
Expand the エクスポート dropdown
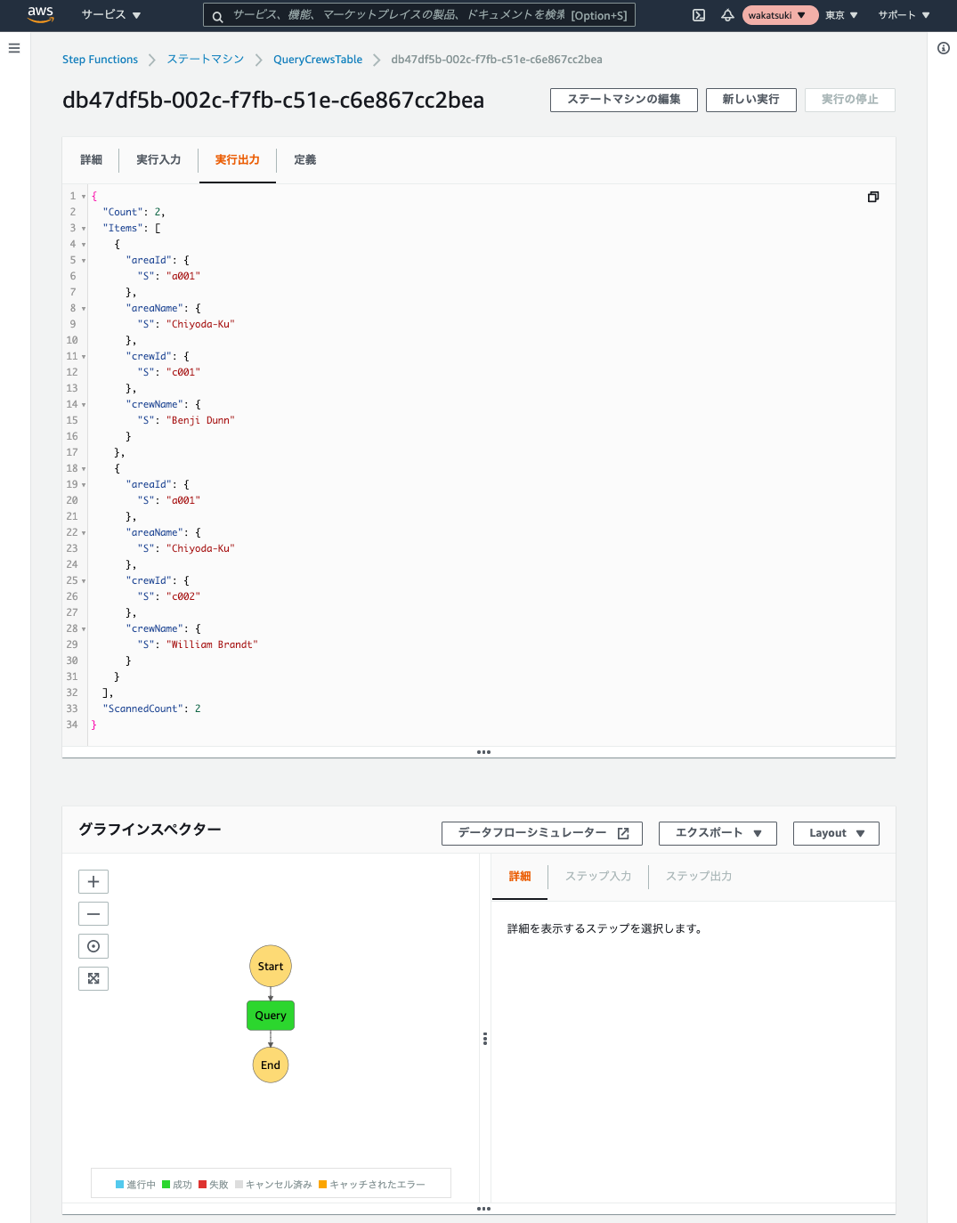click(718, 833)
